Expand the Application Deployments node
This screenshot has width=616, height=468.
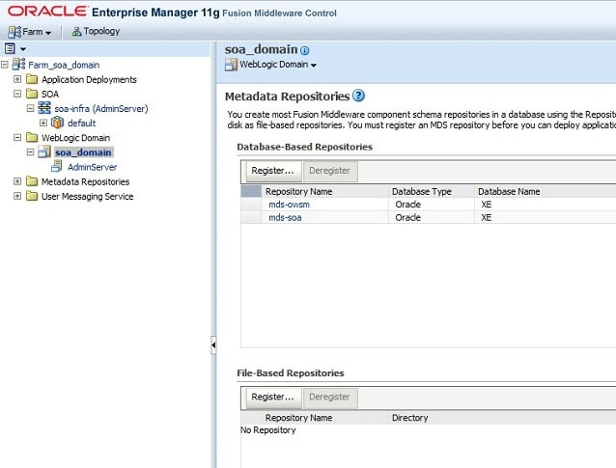(x=17, y=79)
